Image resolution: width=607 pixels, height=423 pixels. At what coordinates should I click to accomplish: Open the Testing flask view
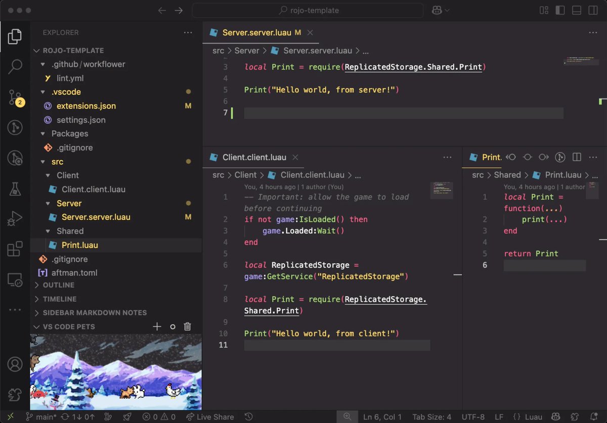15,189
